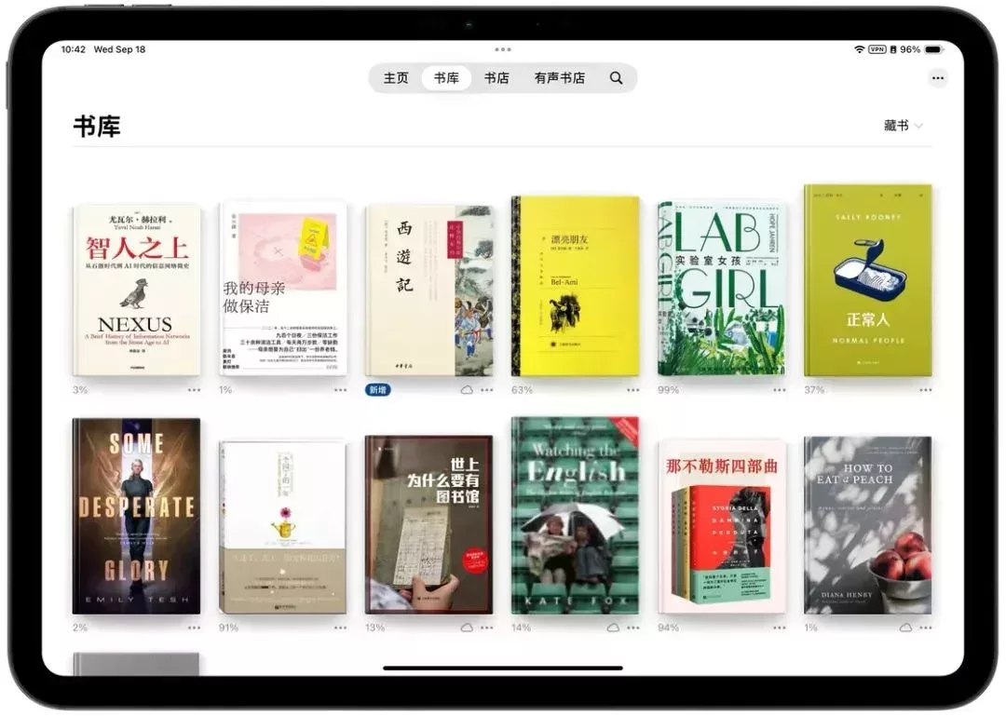Tap the 新增 badge under 西游记
This screenshot has width=1006, height=716.
coord(377,390)
